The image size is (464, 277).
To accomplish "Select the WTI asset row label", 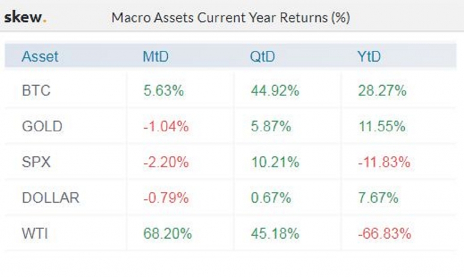I will click(x=35, y=233).
